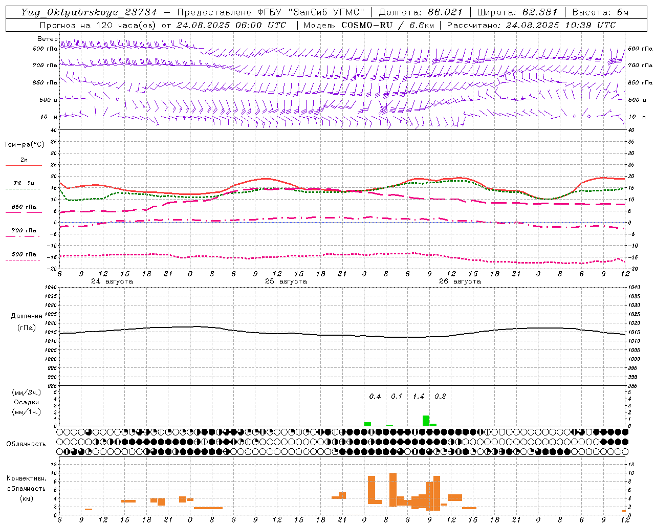
Task: Click the tallest orange convective cloud bar
Action: (x=393, y=490)
